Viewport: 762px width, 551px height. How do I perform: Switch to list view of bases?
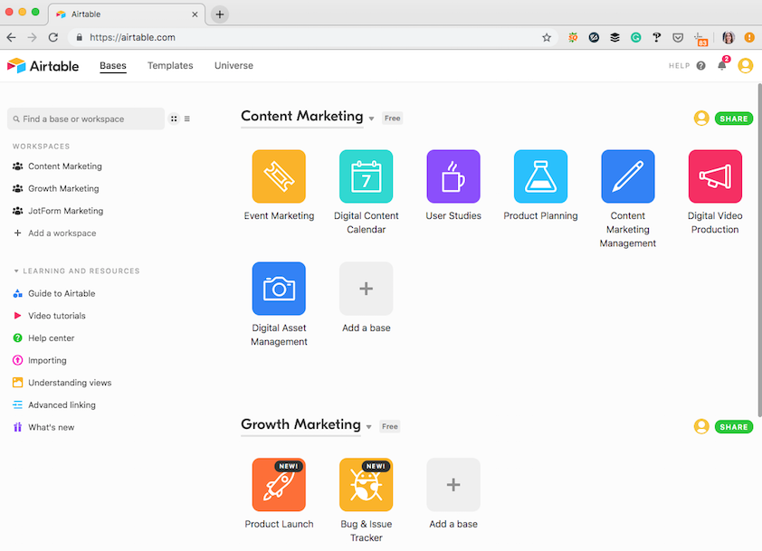pos(187,119)
